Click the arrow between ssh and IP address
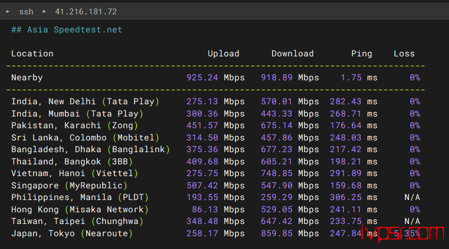Screen dimensions: 449x249 point(45,11)
